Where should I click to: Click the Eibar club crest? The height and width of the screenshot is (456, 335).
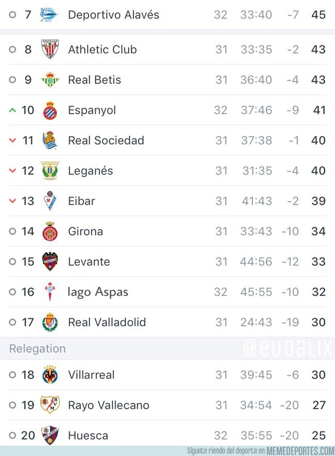pyautogui.click(x=50, y=201)
